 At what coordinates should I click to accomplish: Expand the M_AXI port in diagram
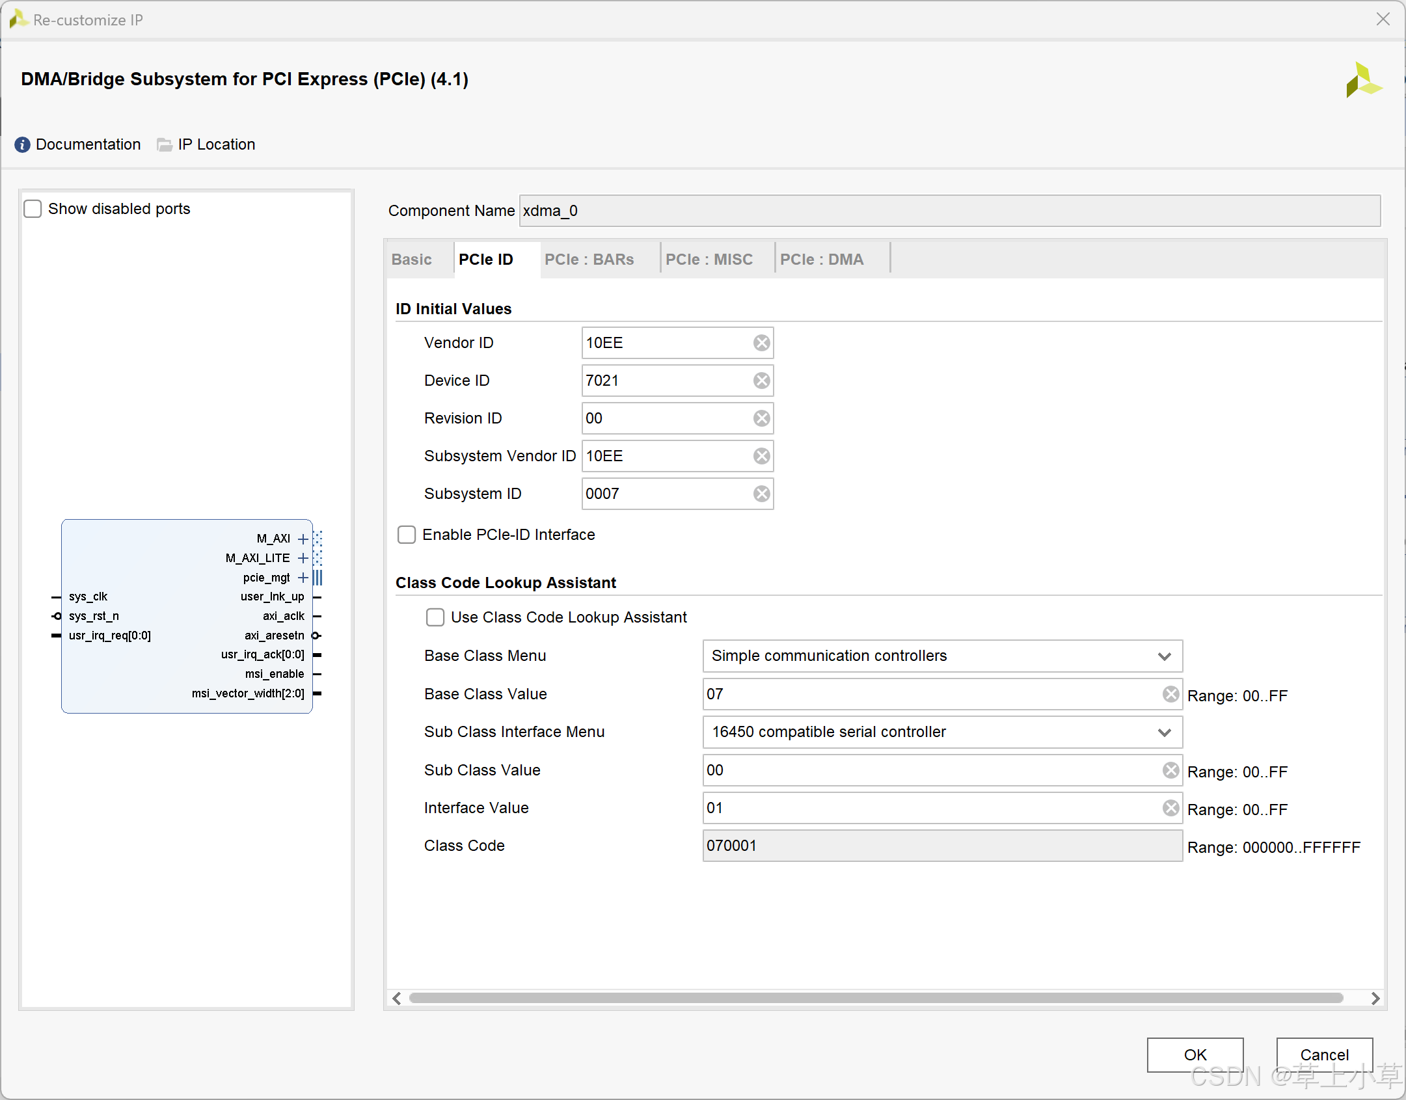tap(303, 539)
